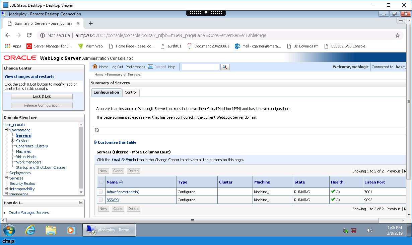This screenshot has width=412, height=245.
Task: Select Machines in the Domain Structure tree
Action: click(x=23, y=151)
